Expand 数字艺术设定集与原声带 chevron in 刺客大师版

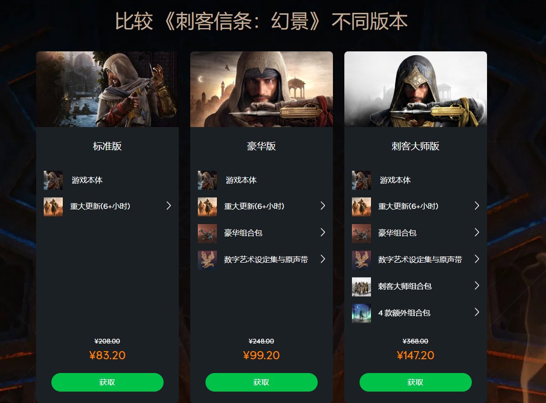tap(477, 259)
